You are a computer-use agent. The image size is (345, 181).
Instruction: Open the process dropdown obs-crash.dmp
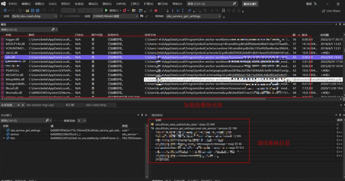(56, 16)
